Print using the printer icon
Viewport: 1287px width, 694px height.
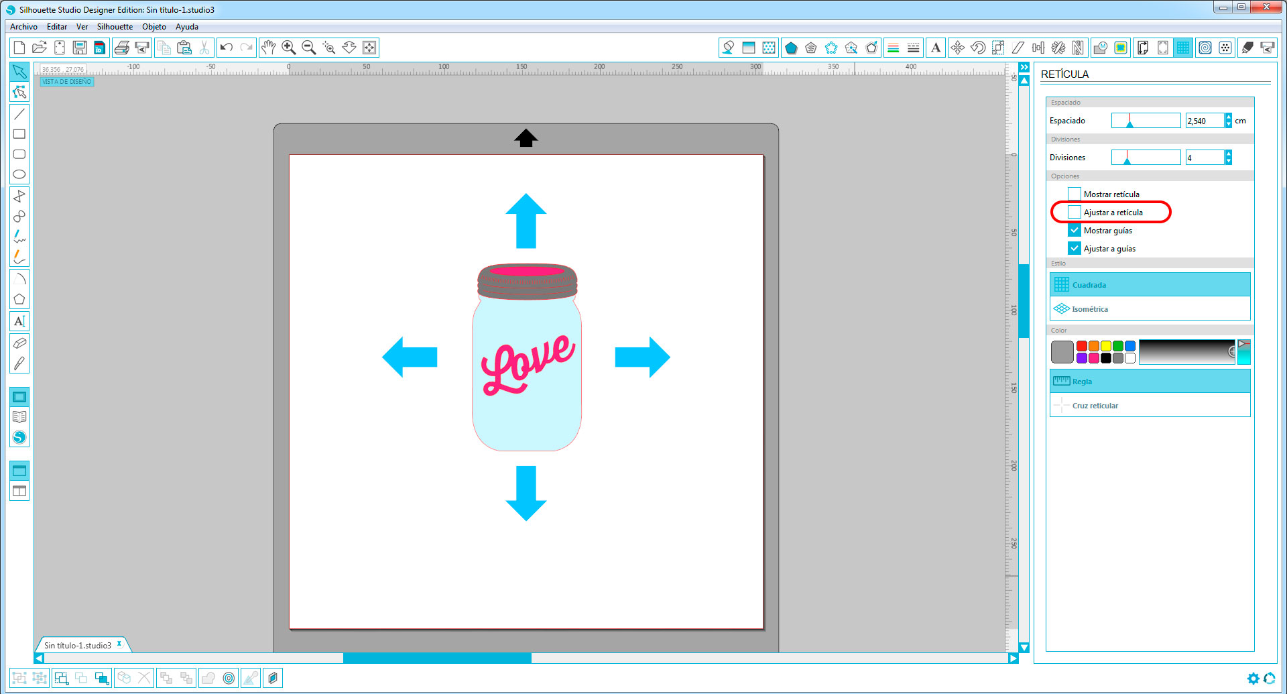pos(122,48)
